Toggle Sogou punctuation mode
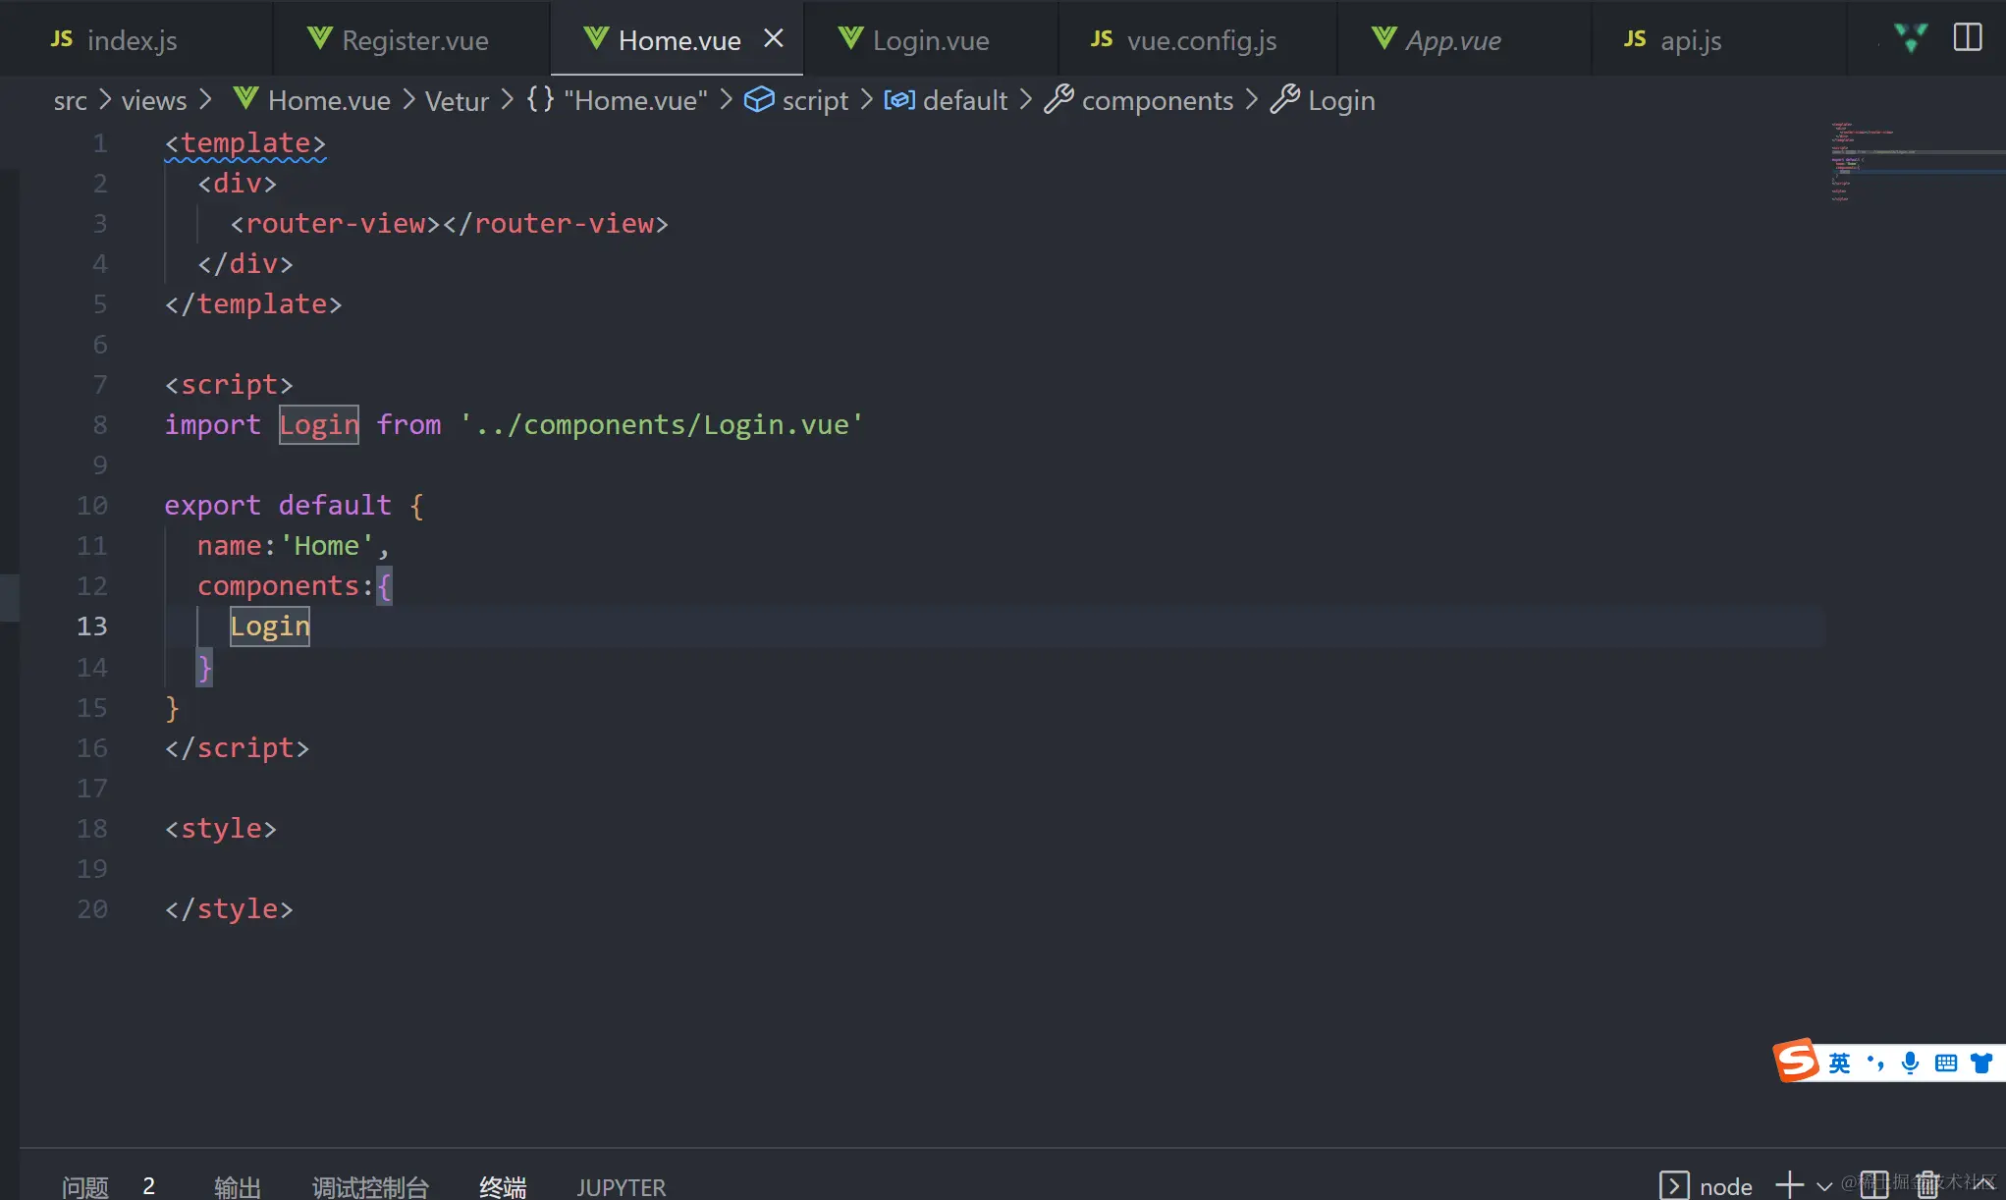Viewport: 2006px width, 1200px height. click(1875, 1063)
